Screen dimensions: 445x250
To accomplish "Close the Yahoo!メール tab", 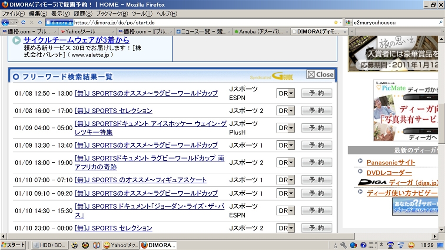I will 113,31.
